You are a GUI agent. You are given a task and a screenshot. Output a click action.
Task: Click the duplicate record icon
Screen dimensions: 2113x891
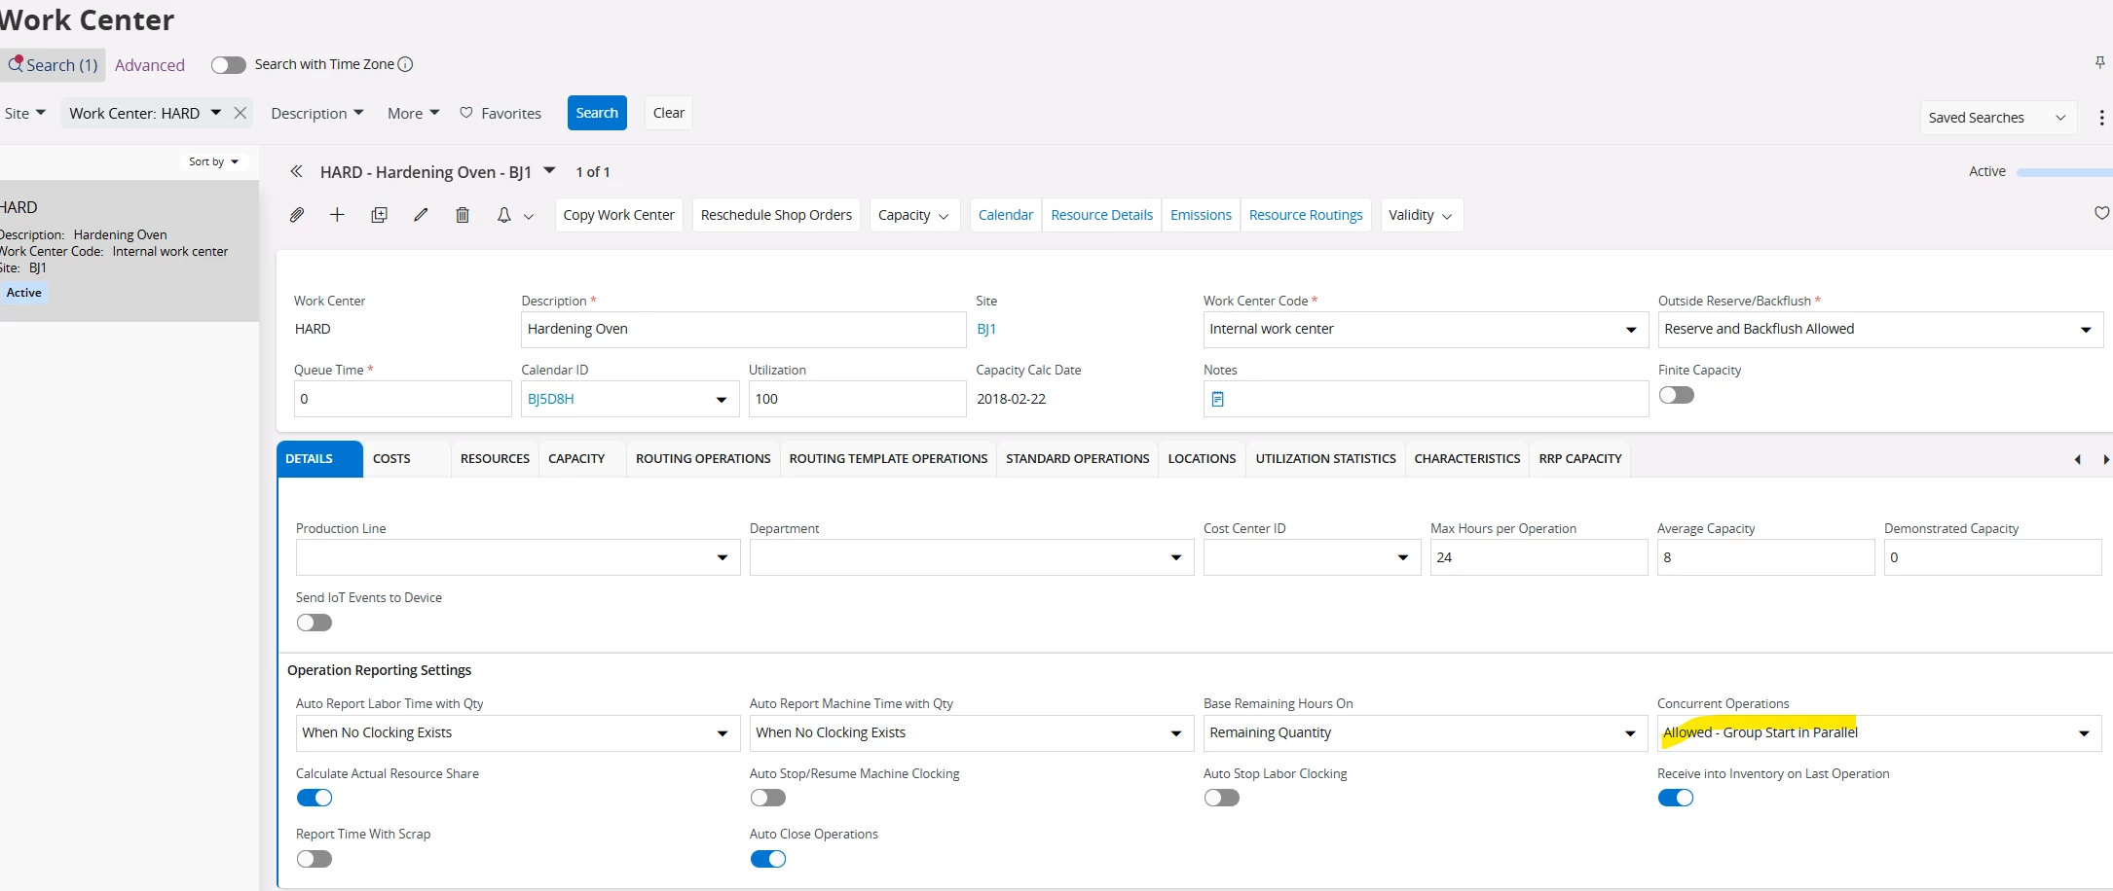[379, 215]
